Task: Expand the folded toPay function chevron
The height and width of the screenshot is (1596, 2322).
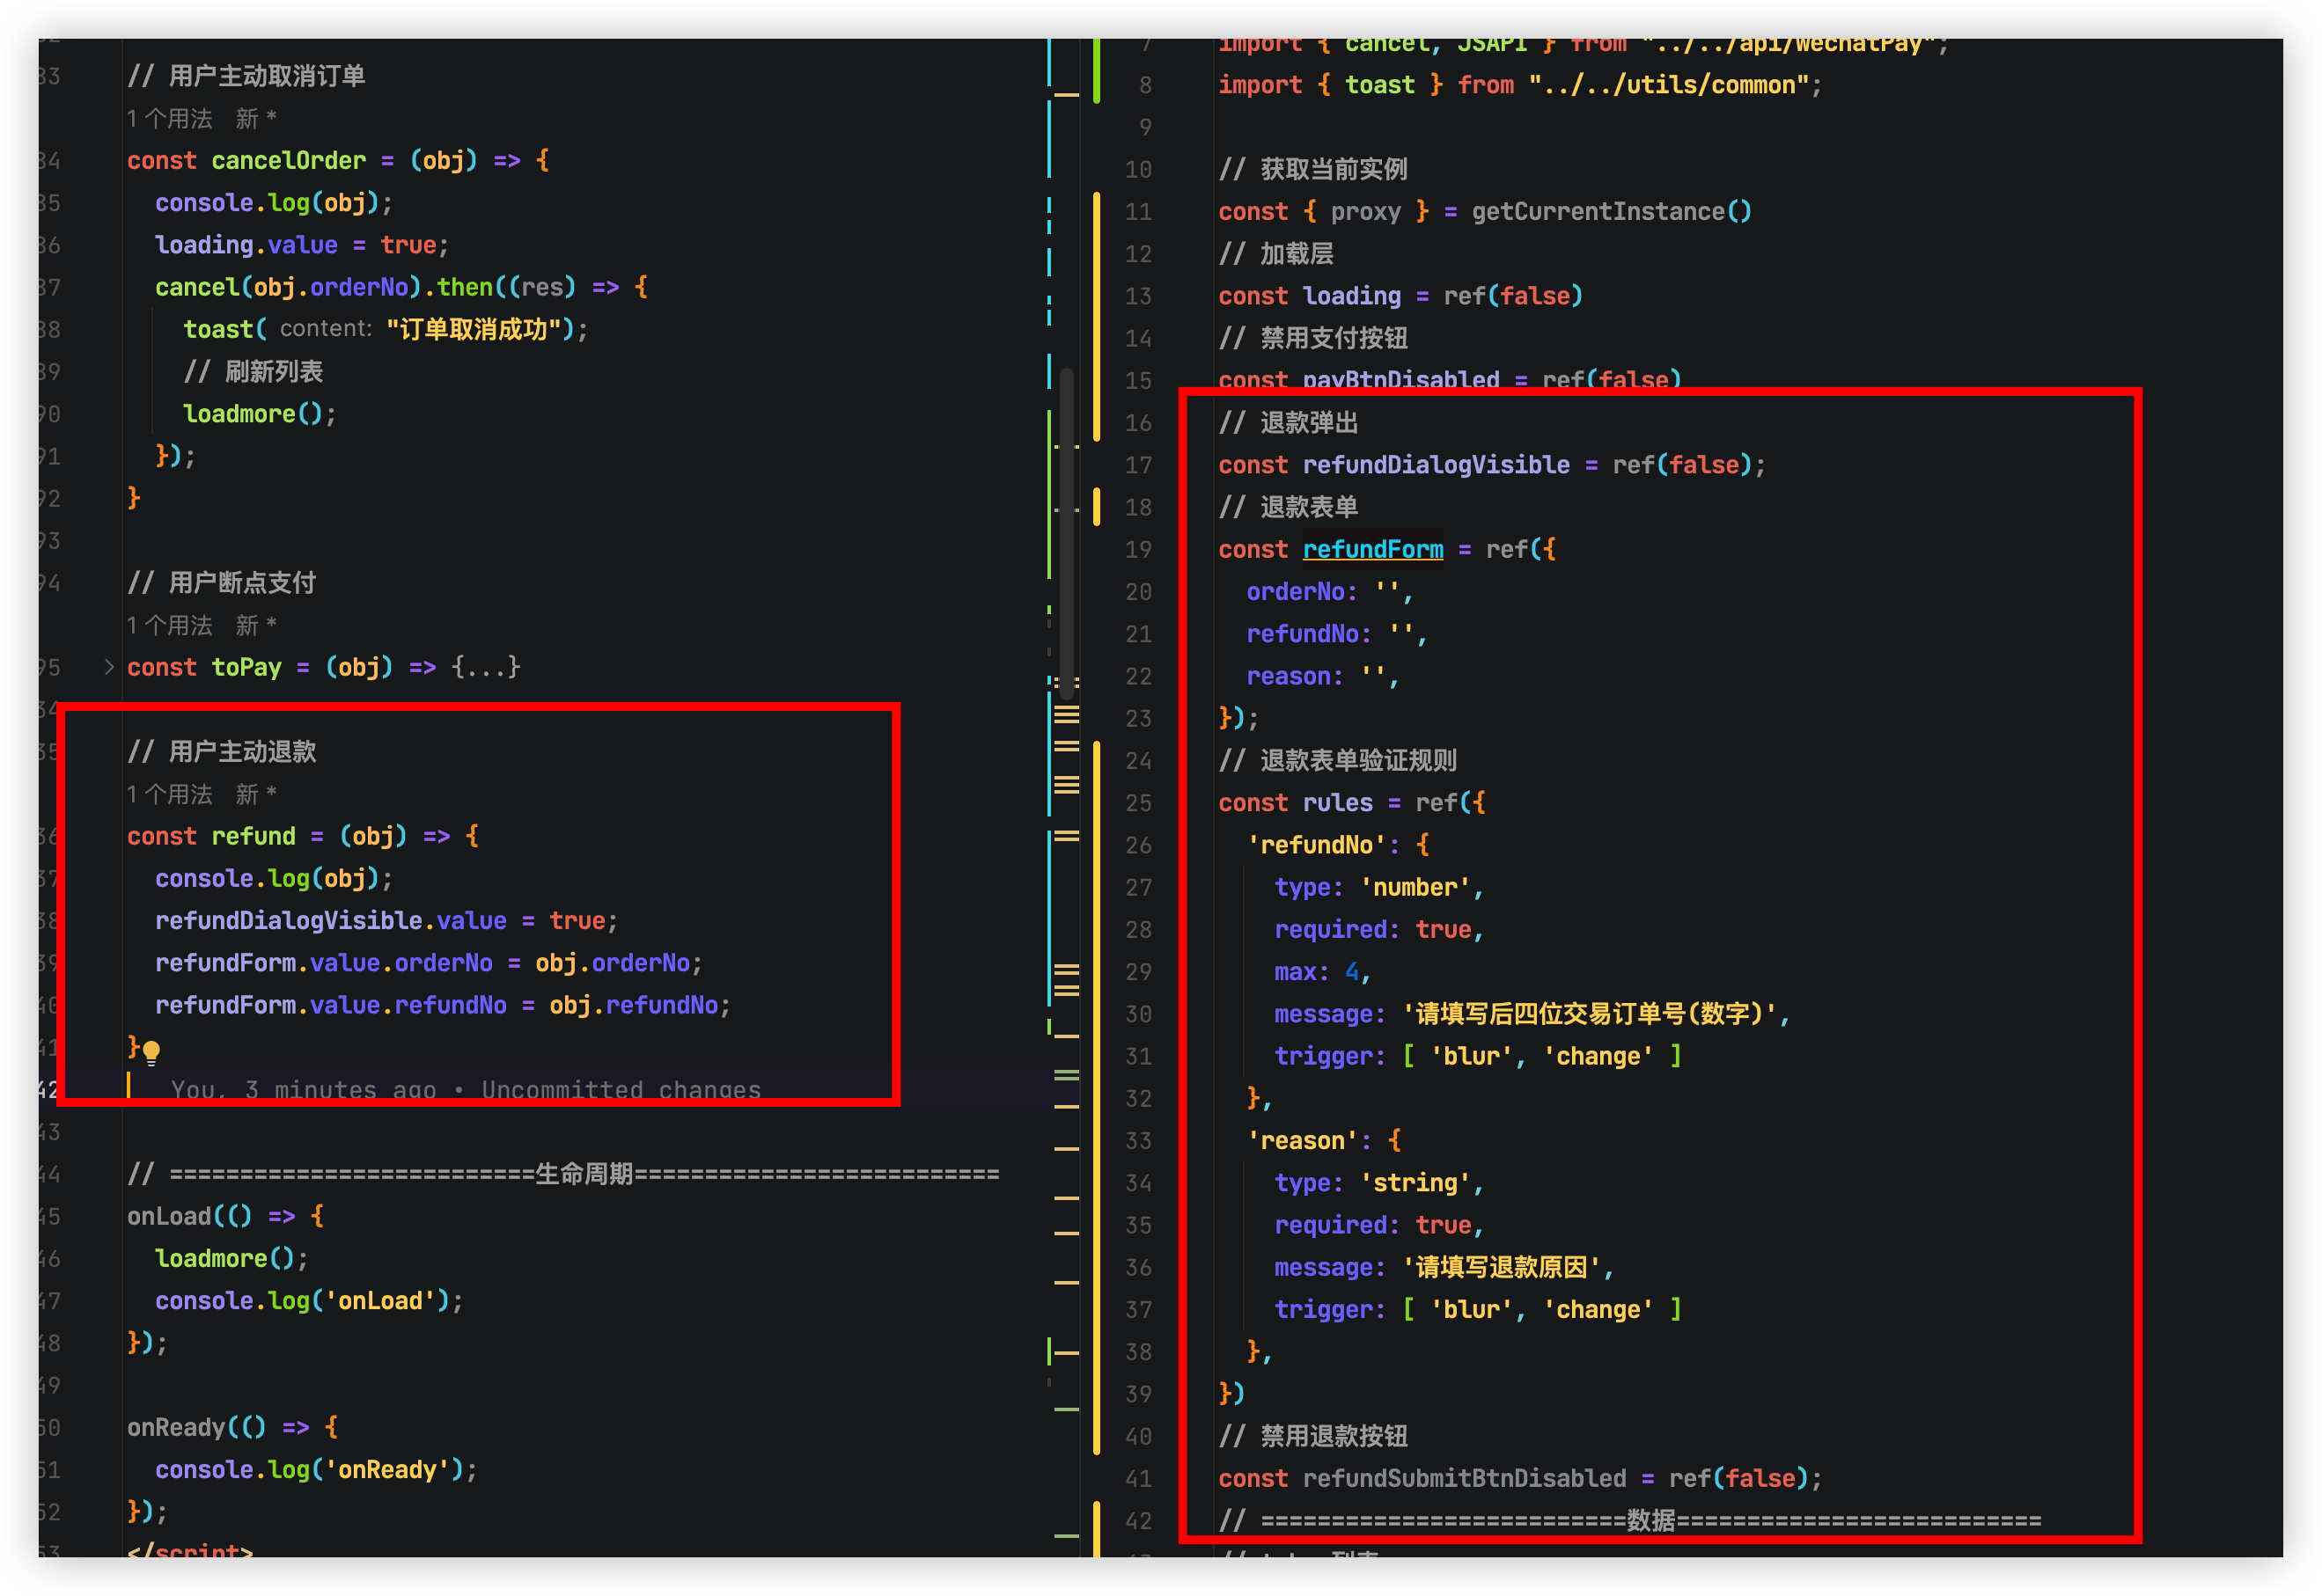Action: tap(109, 667)
